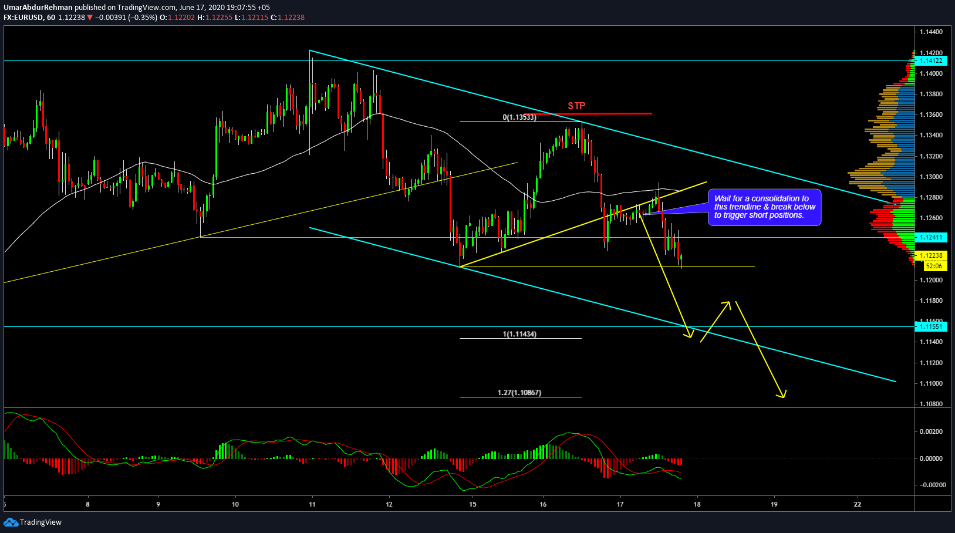Click date label 19 on time axis
This screenshot has height=533, width=955.
[774, 504]
